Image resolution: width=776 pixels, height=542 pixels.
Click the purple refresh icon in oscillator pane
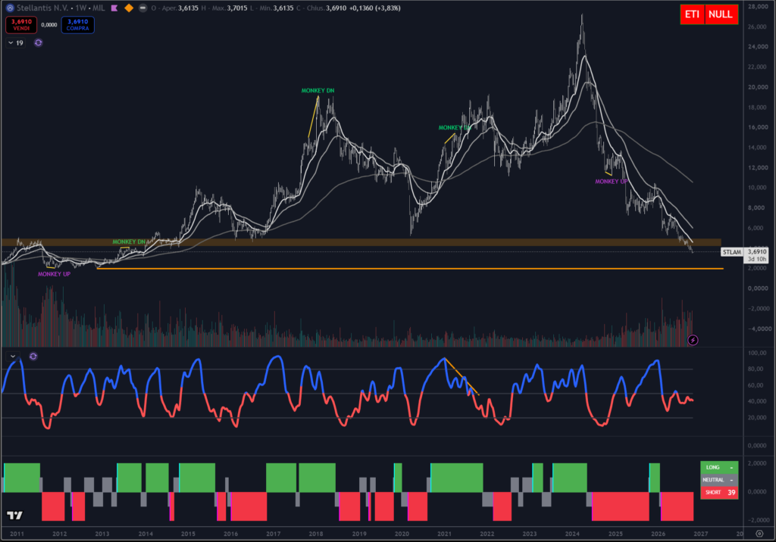33,357
